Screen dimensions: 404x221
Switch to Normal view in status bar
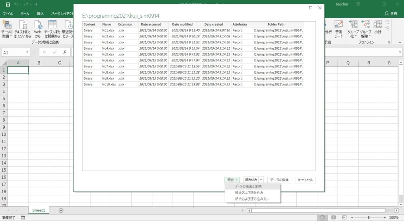pyautogui.click(x=322, y=218)
